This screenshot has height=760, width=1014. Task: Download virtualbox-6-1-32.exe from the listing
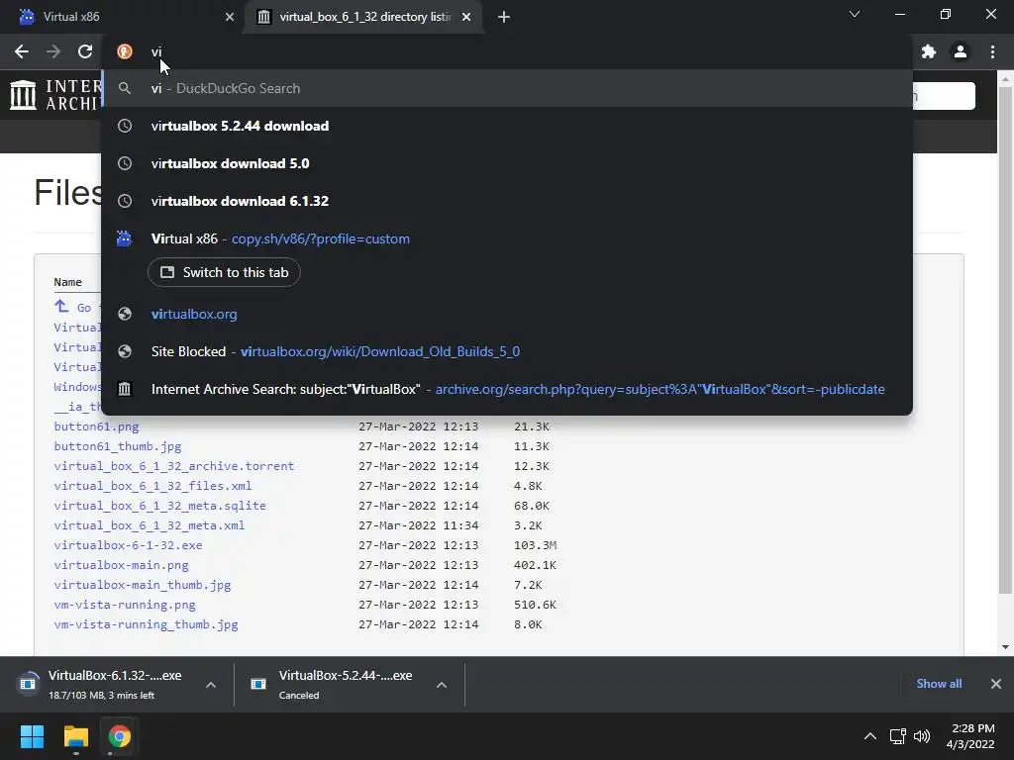(128, 545)
